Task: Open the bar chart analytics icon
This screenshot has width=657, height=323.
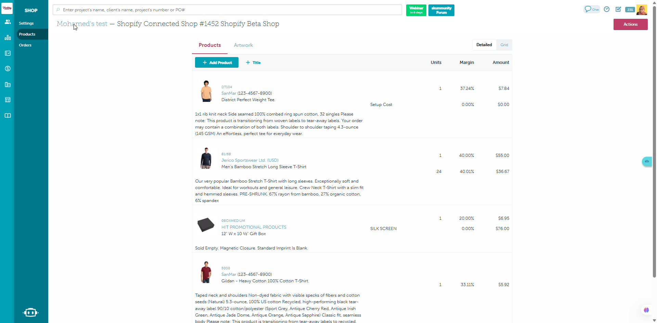Action: pos(8,38)
